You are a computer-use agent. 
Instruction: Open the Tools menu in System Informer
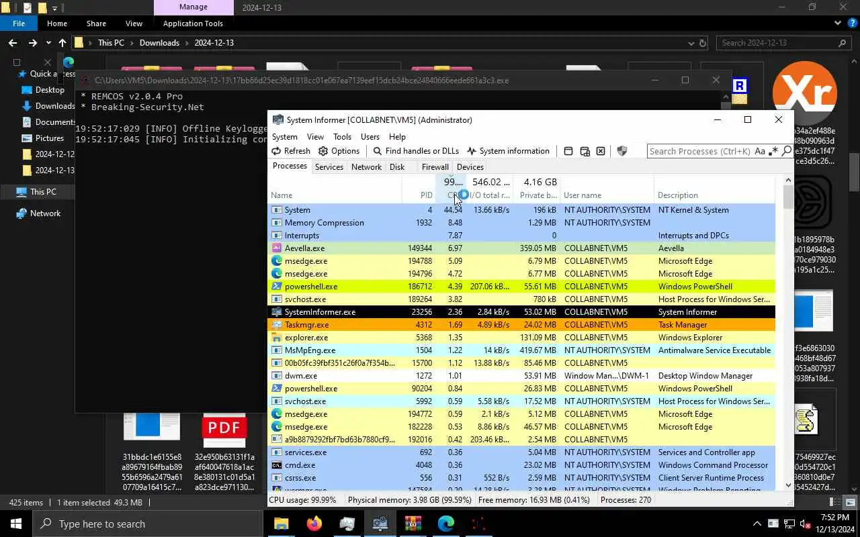[x=342, y=136]
